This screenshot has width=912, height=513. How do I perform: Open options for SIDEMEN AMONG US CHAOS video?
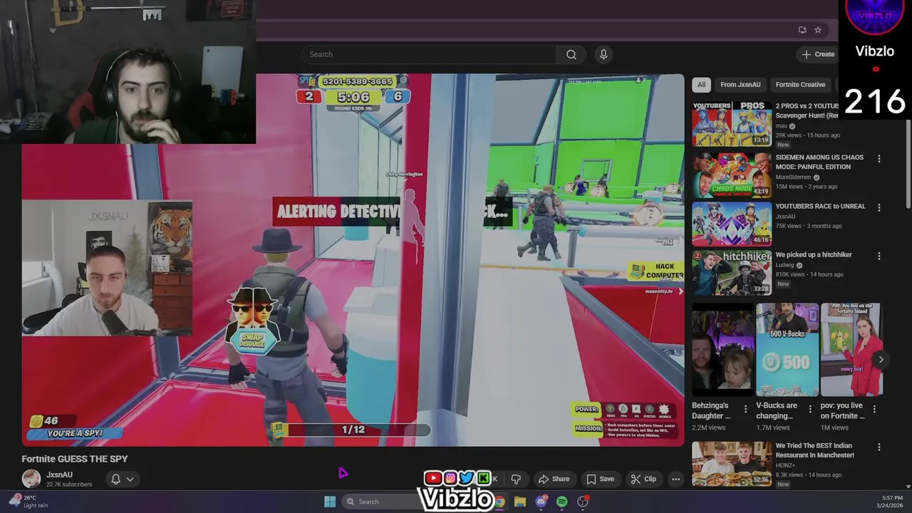879,159
